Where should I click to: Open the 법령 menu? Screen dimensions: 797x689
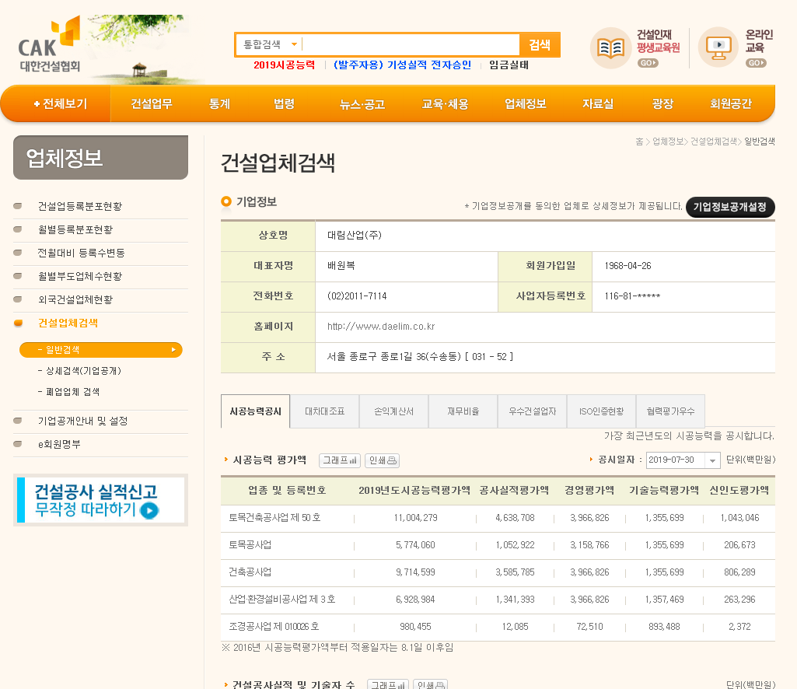click(x=284, y=103)
